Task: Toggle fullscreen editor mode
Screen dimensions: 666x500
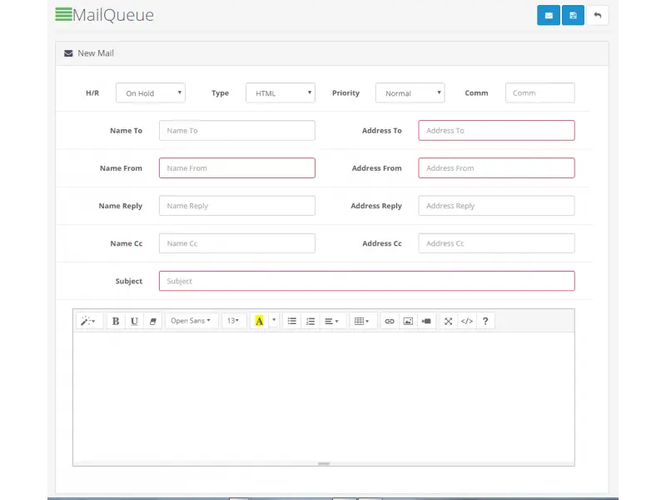Action: click(x=448, y=321)
